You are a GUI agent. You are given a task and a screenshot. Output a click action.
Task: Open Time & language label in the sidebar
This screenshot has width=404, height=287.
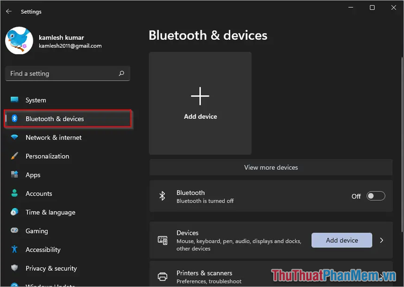(x=51, y=213)
